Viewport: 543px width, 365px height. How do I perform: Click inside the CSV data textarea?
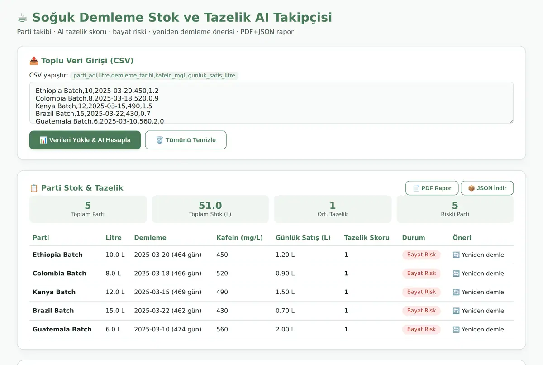(x=271, y=103)
